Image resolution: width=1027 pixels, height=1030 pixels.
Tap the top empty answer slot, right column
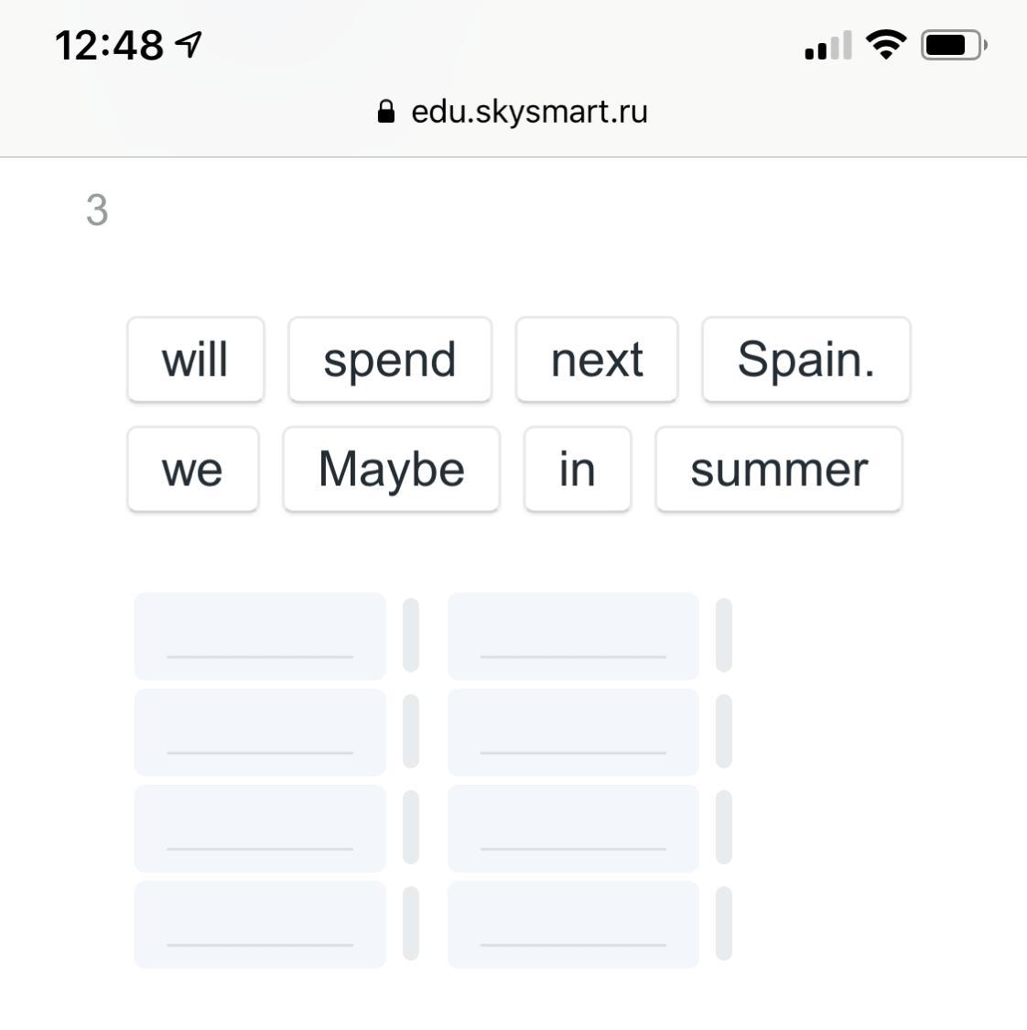tap(573, 636)
